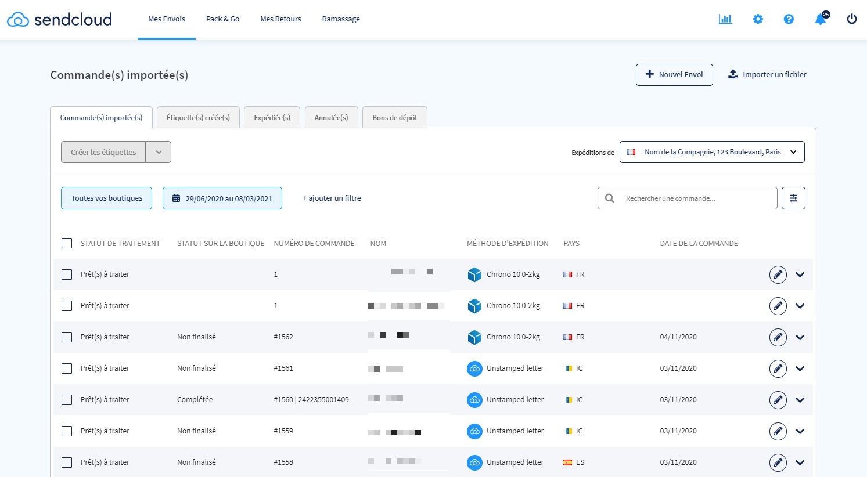Open the analytics bar chart icon
The width and height of the screenshot is (867, 477).
pyautogui.click(x=725, y=19)
